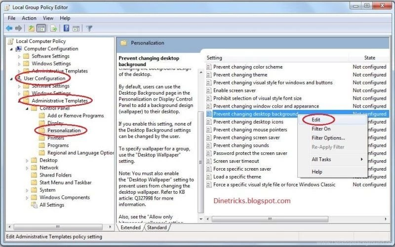This screenshot has width=395, height=247.
Task: Click the settings list horizontal scrollbar thumb
Action: pyautogui.click(x=270, y=219)
